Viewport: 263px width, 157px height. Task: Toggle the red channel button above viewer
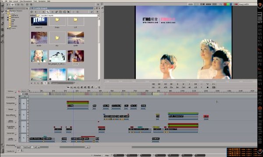pyautogui.click(x=225, y=4)
